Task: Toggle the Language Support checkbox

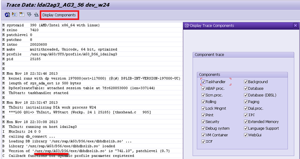Action: coord(246,129)
